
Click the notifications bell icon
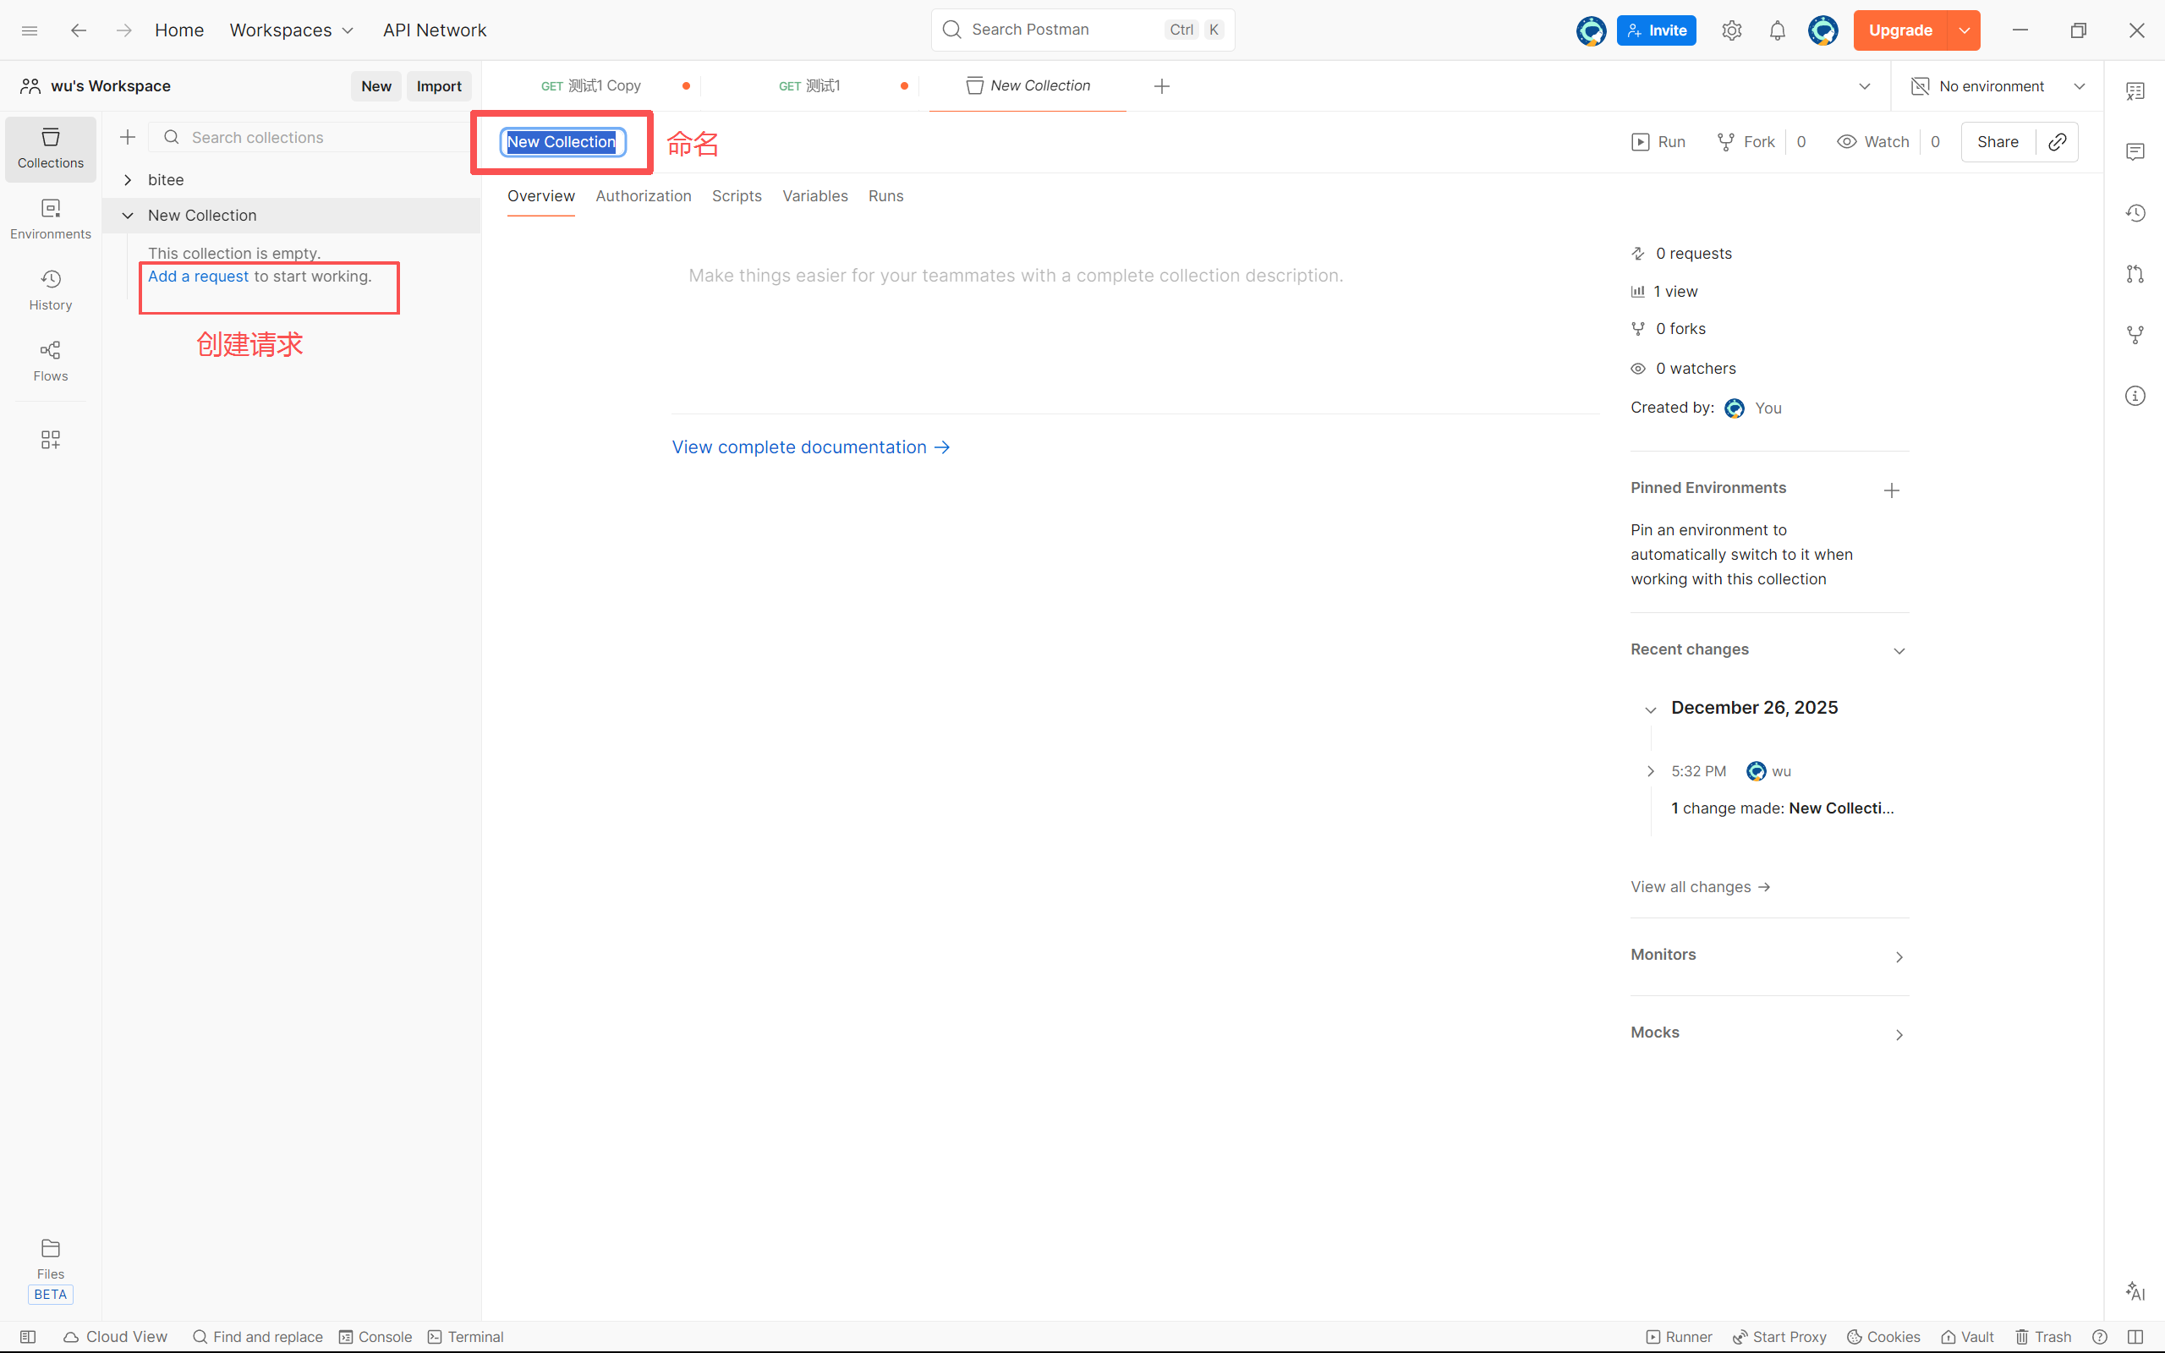pyautogui.click(x=1777, y=30)
